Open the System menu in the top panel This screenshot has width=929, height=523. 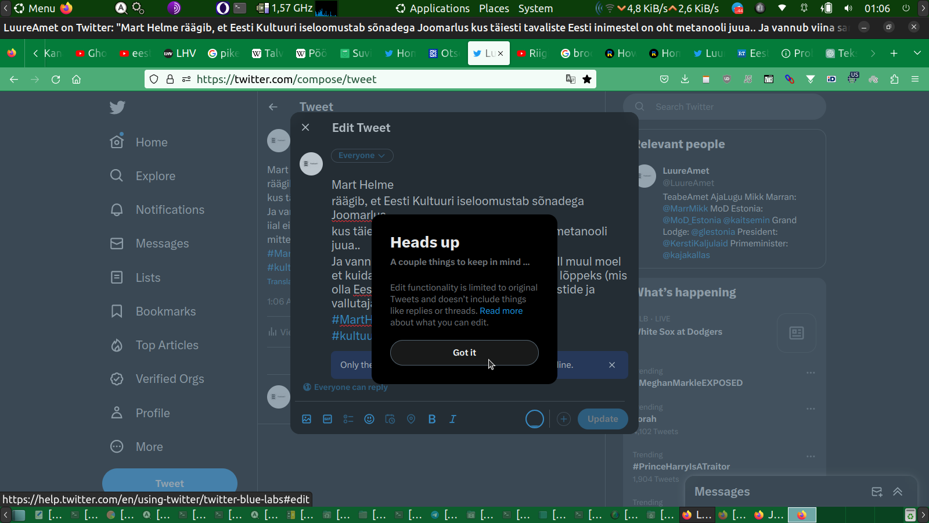point(535,9)
